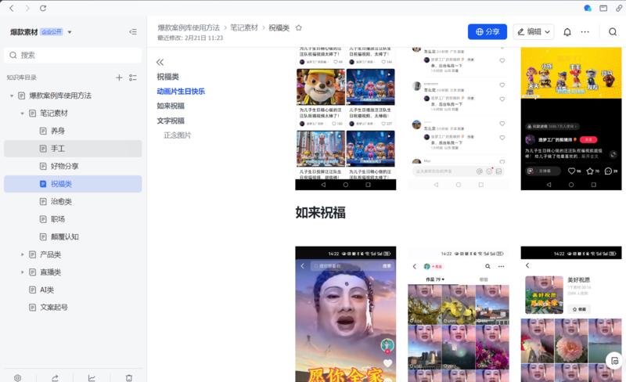Viewport: 626px width, 382px height.
Task: Open the 爆款素材 knowledge base dropdown
Action: 70,32
